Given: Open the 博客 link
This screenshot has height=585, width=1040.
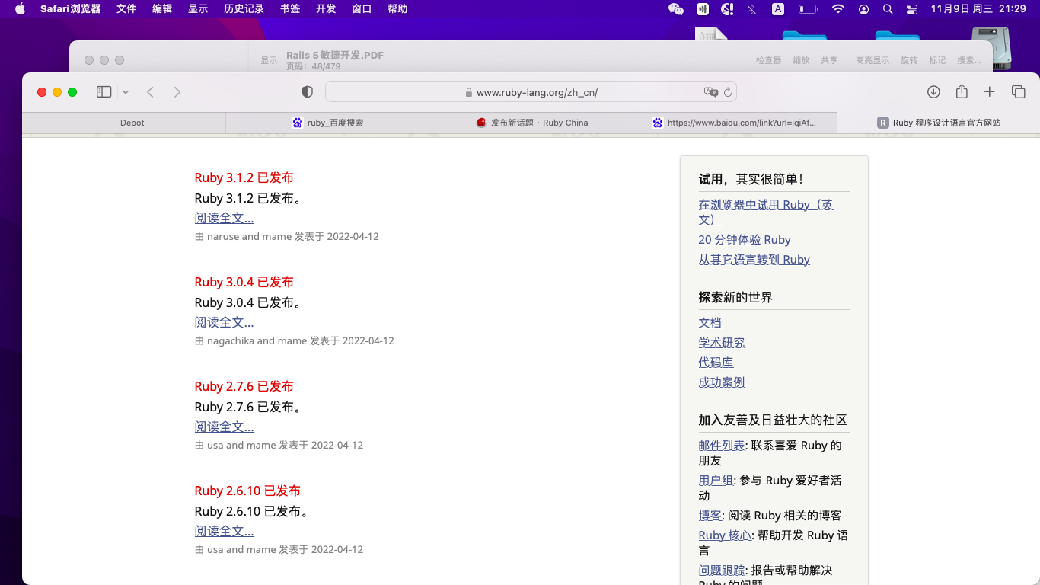Looking at the screenshot, I should click(710, 515).
